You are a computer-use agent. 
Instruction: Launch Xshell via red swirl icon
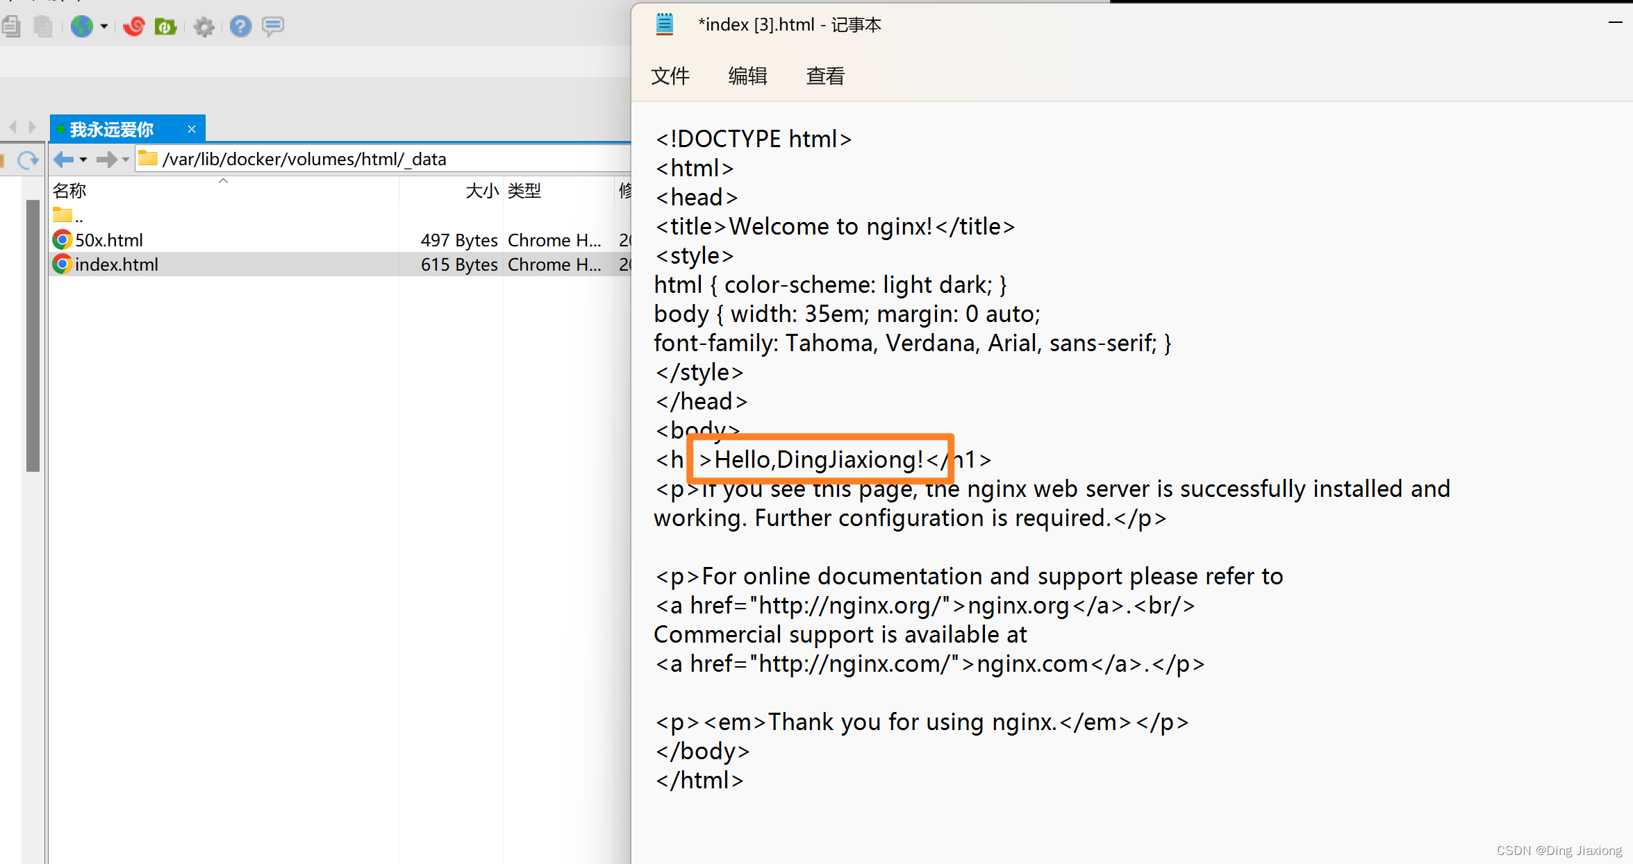(x=133, y=26)
